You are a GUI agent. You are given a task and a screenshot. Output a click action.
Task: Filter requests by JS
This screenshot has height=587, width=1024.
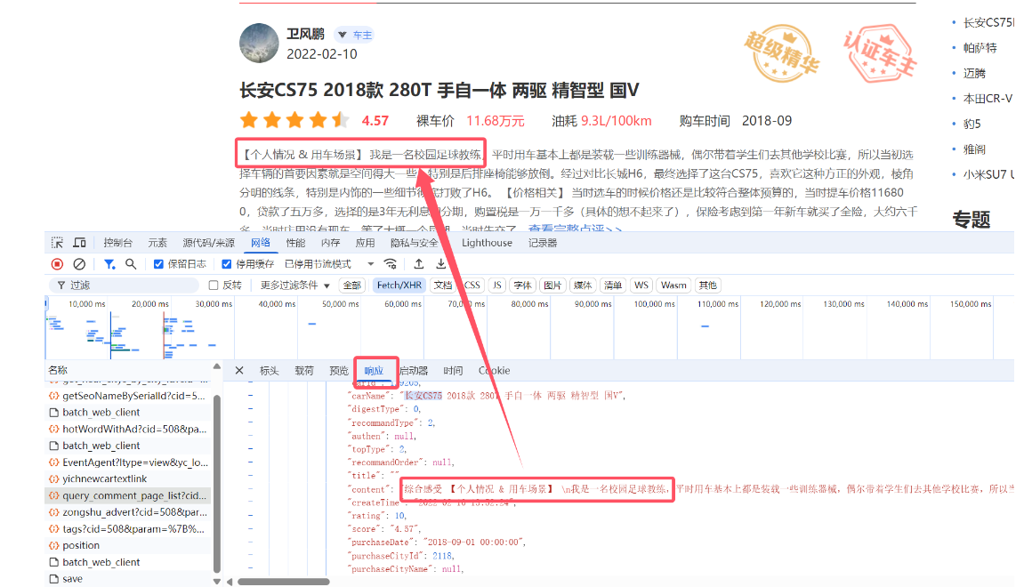click(497, 285)
